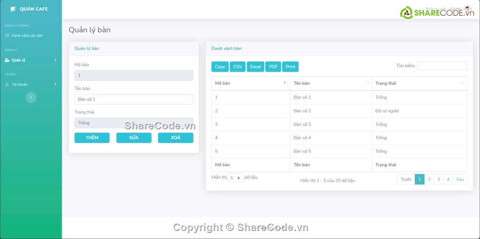Viewport: 480px width, 239px height.
Task: Select the table row for Bàn số 1
Action: (x=339, y=98)
